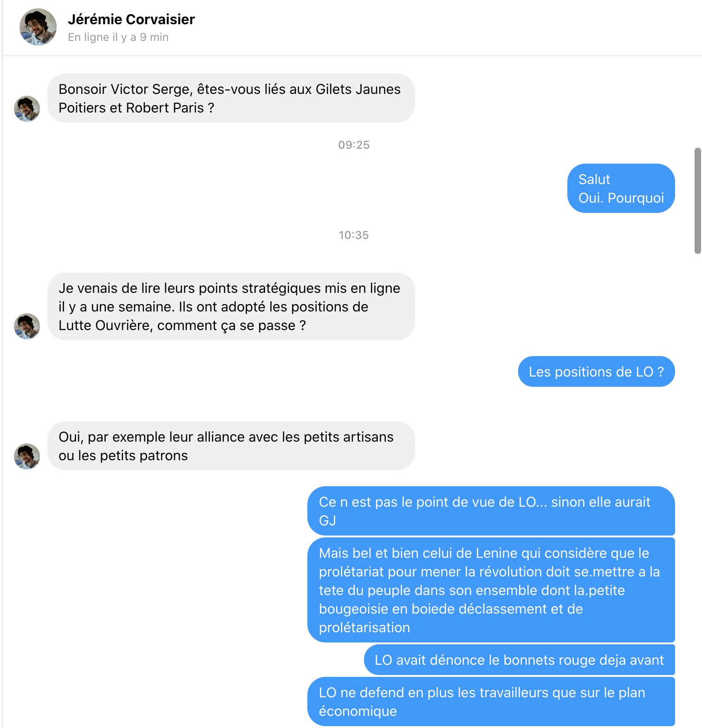Click the vertical scrollbar thumb on the right
The width and height of the screenshot is (702, 728).
tap(697, 201)
